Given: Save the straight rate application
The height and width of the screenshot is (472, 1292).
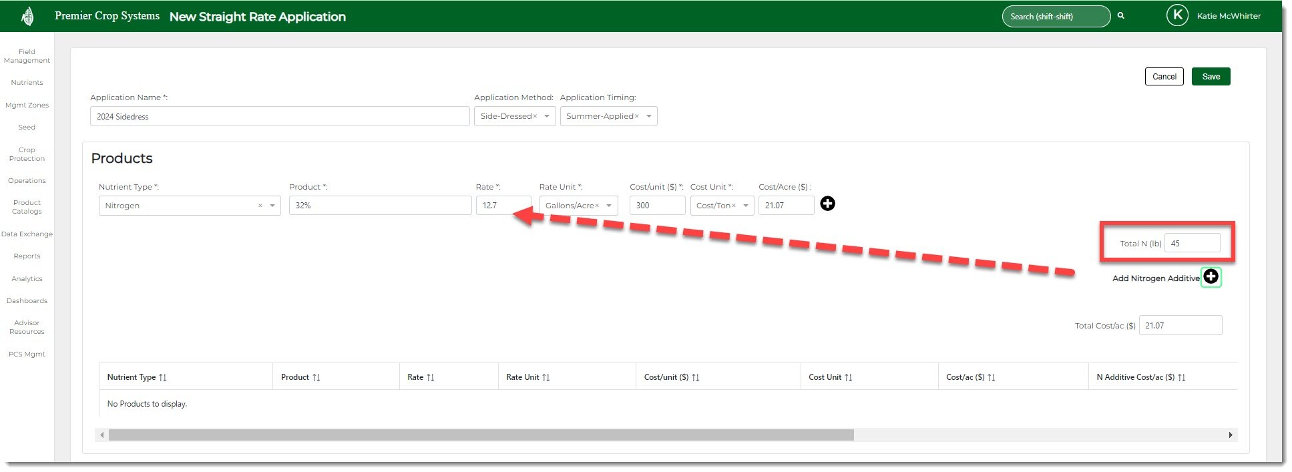Looking at the screenshot, I should coord(1210,77).
